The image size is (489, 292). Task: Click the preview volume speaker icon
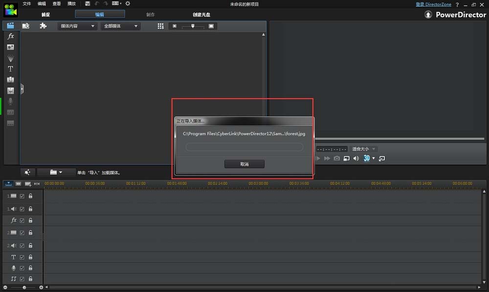click(356, 158)
